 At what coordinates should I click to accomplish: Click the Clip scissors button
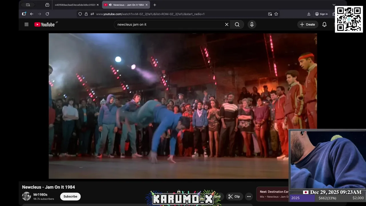(234, 197)
